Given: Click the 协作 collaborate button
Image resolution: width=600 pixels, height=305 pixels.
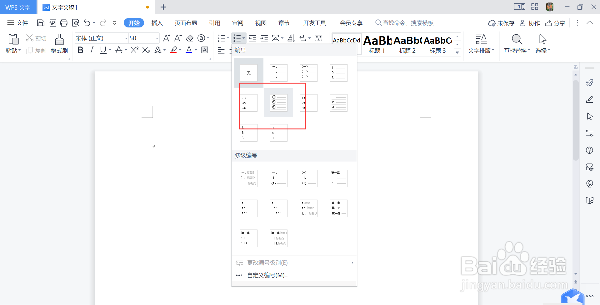Looking at the screenshot, I should (x=530, y=23).
